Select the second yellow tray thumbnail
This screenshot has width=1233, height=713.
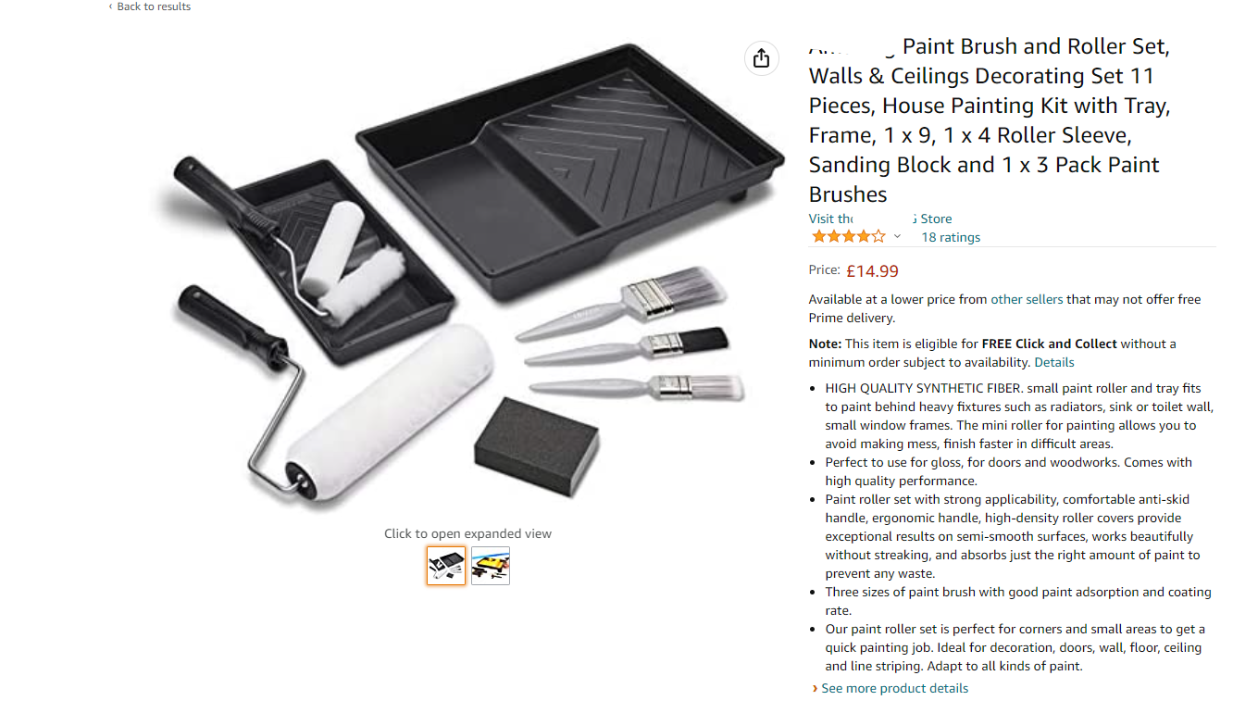[x=491, y=565]
